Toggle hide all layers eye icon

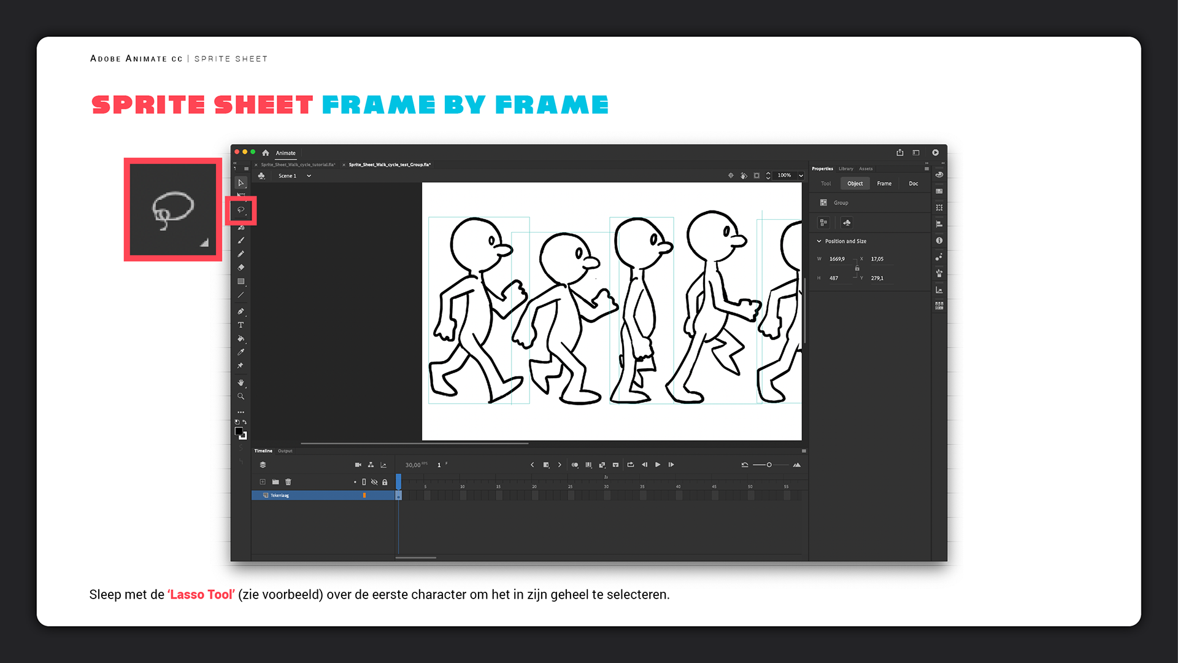(x=374, y=482)
